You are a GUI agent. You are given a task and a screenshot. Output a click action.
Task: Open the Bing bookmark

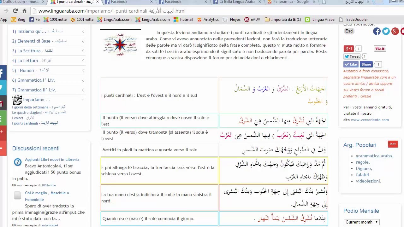[18, 20]
